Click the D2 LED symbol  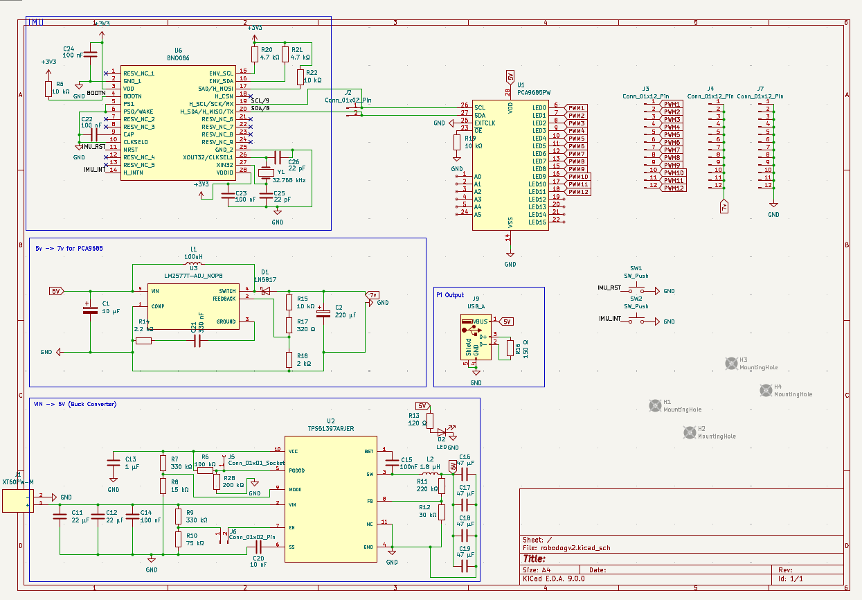[x=441, y=434]
